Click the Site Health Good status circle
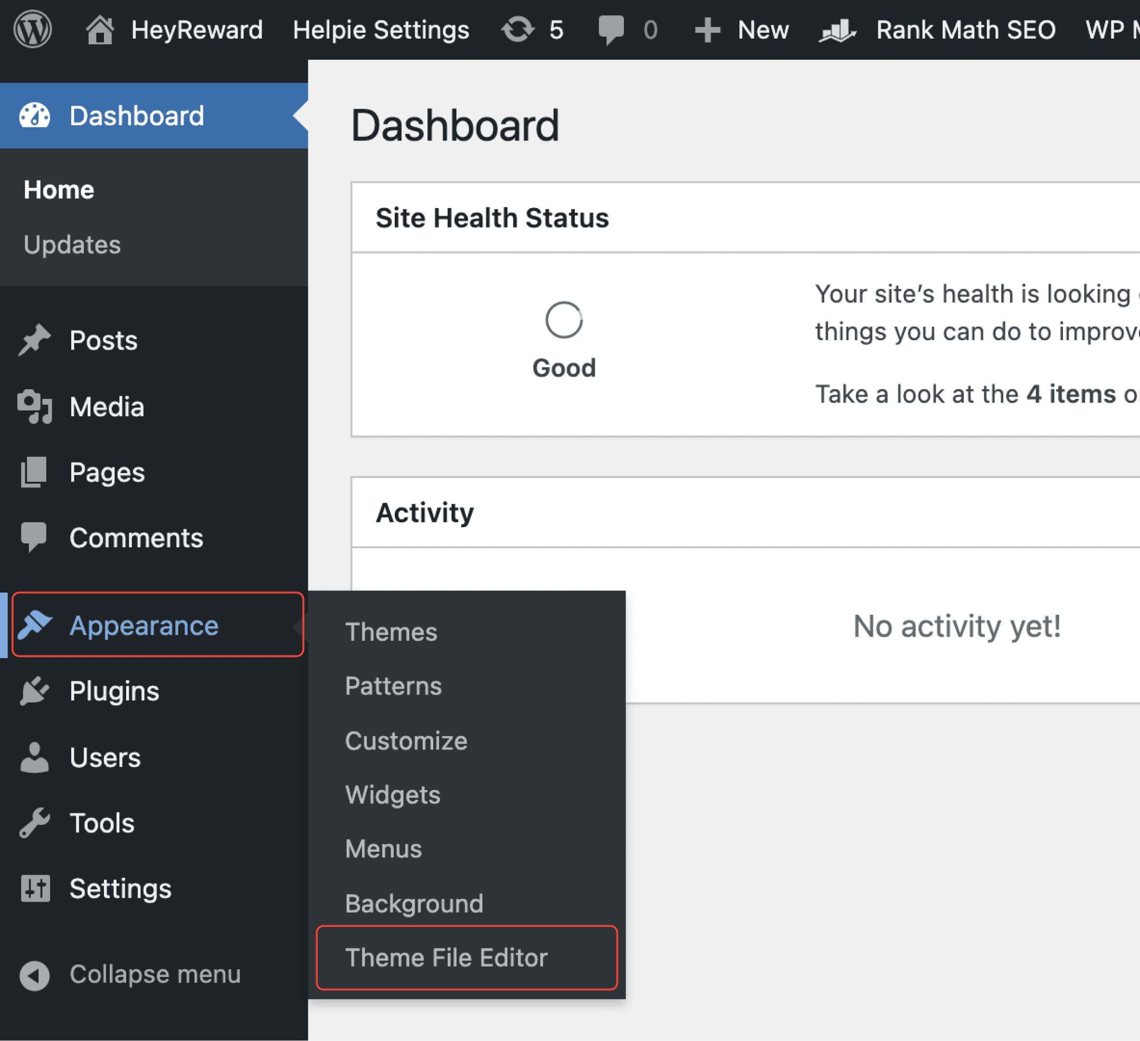 564,320
